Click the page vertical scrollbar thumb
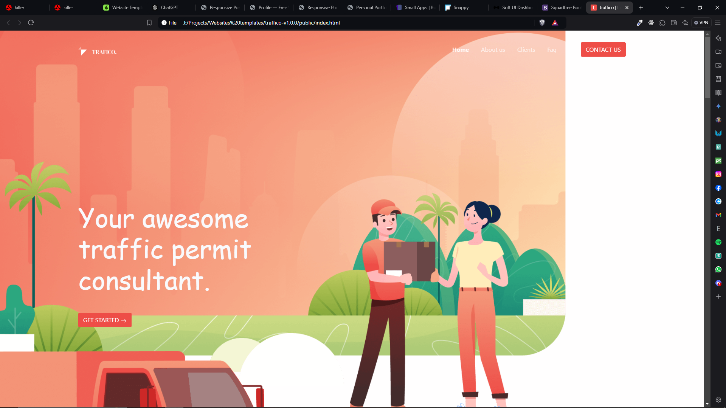The image size is (726, 408). click(x=707, y=67)
